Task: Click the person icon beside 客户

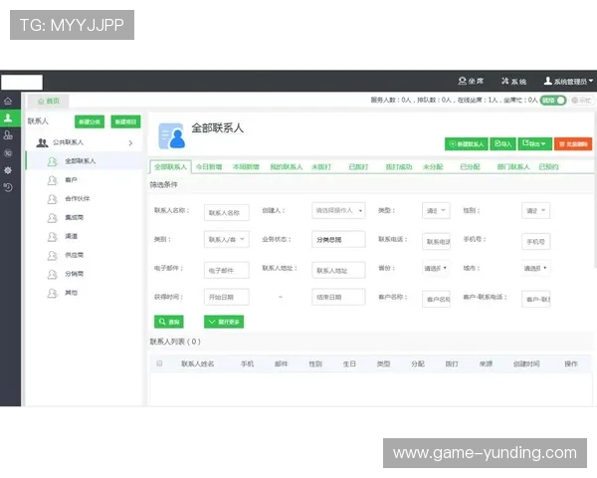Action: pyautogui.click(x=52, y=180)
